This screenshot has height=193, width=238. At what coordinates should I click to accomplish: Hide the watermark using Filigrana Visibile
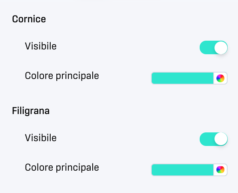[x=214, y=139]
